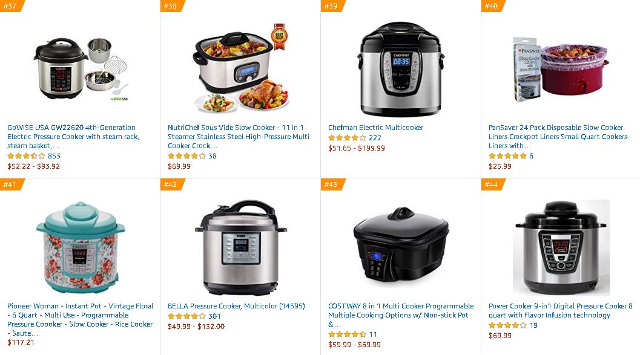Open Power Cooker 9-in1 Digital Pressure Cooker link
The width and height of the screenshot is (640, 355).
coord(561,311)
